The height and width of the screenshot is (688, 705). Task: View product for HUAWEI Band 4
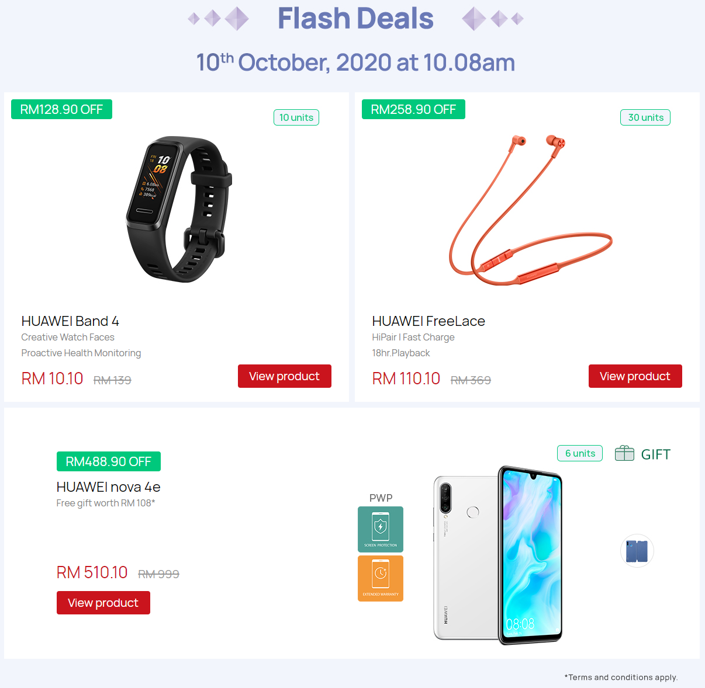[x=285, y=376]
